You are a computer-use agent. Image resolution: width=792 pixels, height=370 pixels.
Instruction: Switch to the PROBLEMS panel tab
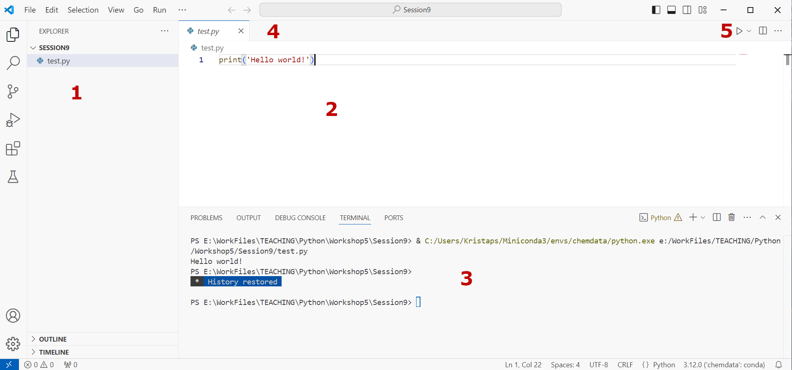(x=206, y=218)
